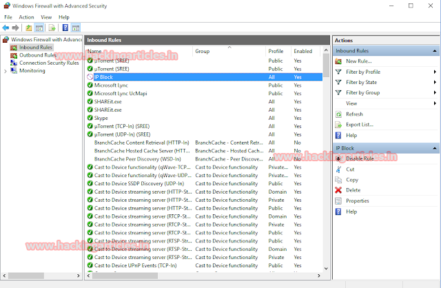Image resolution: width=441 pixels, height=288 pixels.
Task: Click the Export List icon in Actions
Action: [338, 125]
